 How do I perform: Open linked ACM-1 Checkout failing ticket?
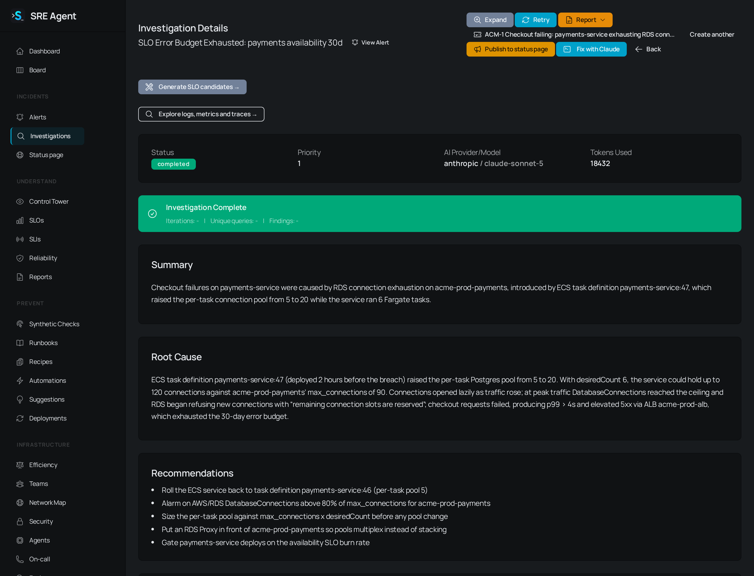(x=574, y=35)
